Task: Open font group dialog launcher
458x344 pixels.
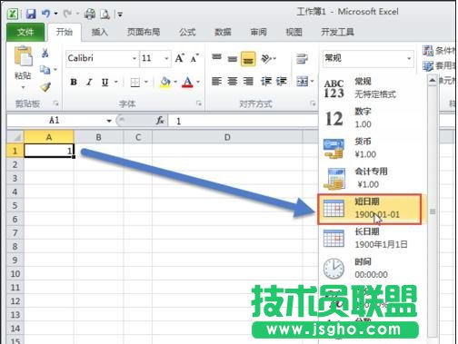Action: [199, 103]
